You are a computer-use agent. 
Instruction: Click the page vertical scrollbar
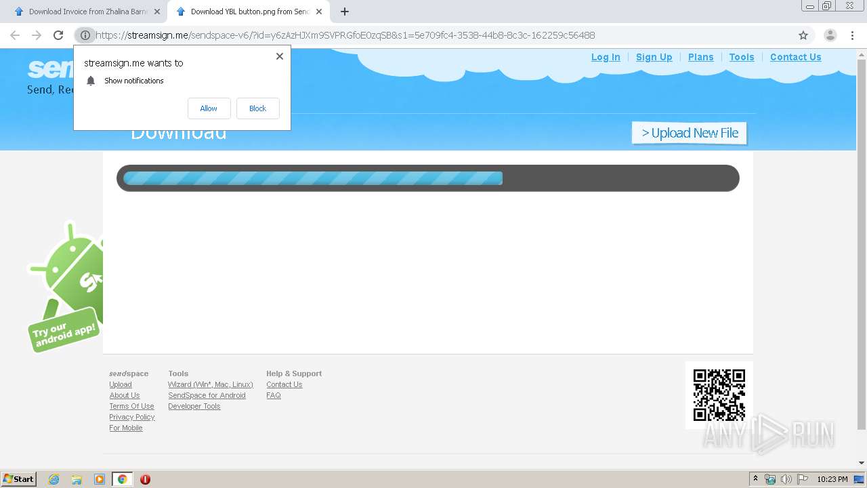862,244
